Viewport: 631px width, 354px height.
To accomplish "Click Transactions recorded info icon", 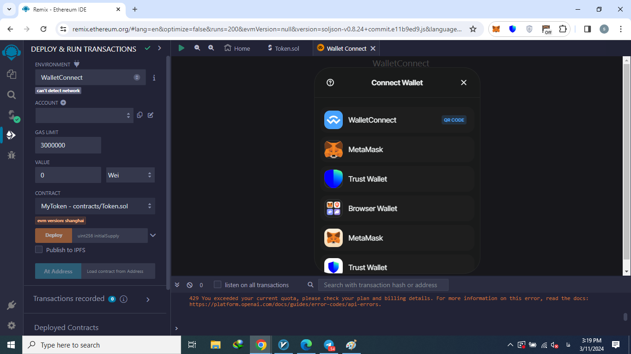I will point(124,299).
